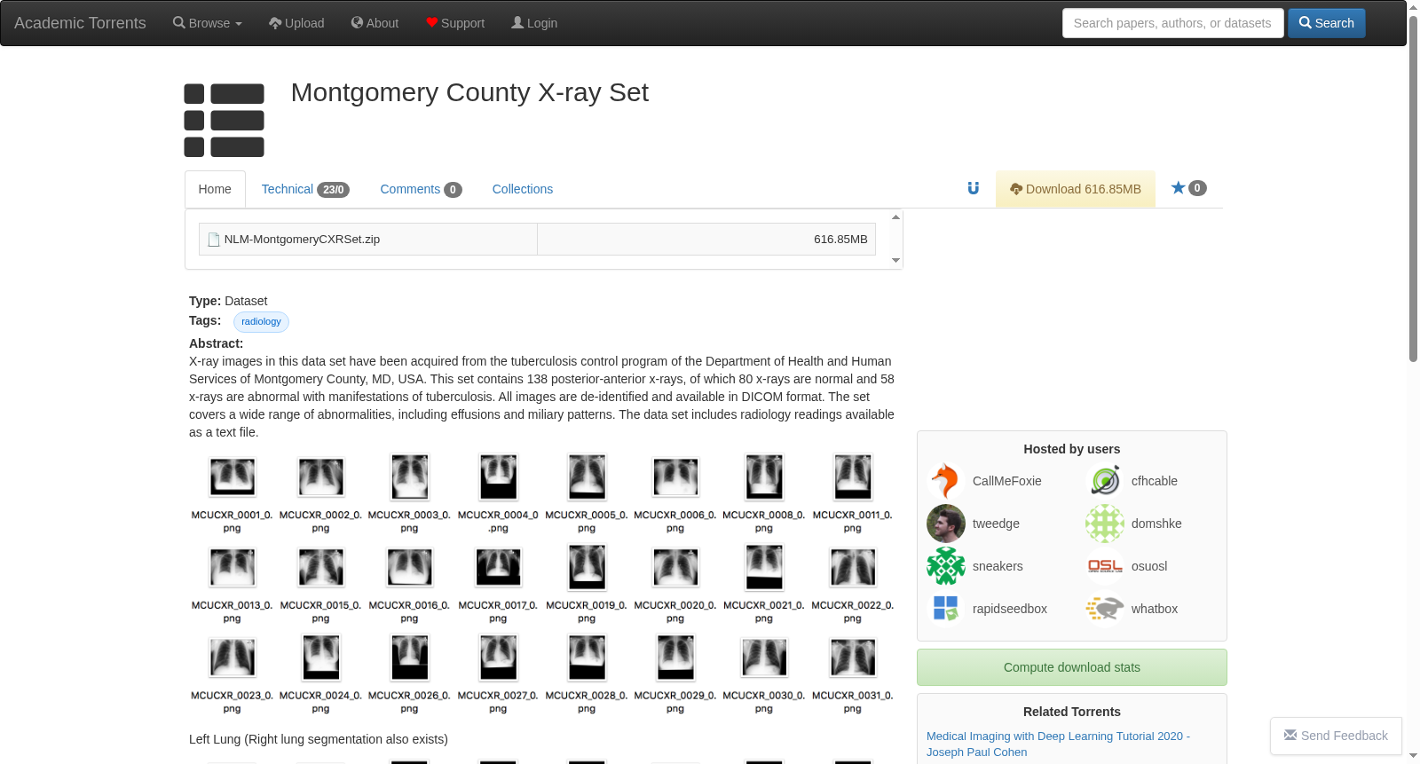The height and width of the screenshot is (764, 1420).
Task: Open the Support page
Action: tap(455, 23)
